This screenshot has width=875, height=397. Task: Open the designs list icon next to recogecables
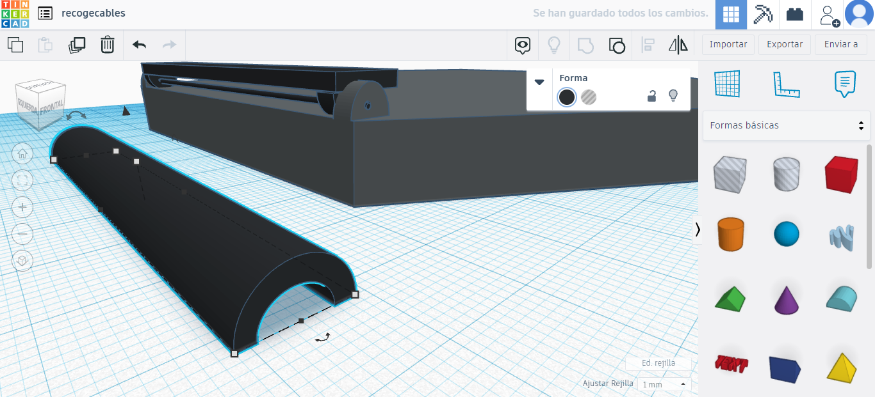tap(45, 13)
